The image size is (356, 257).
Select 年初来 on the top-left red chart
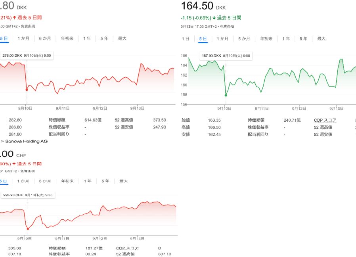[x=67, y=38]
